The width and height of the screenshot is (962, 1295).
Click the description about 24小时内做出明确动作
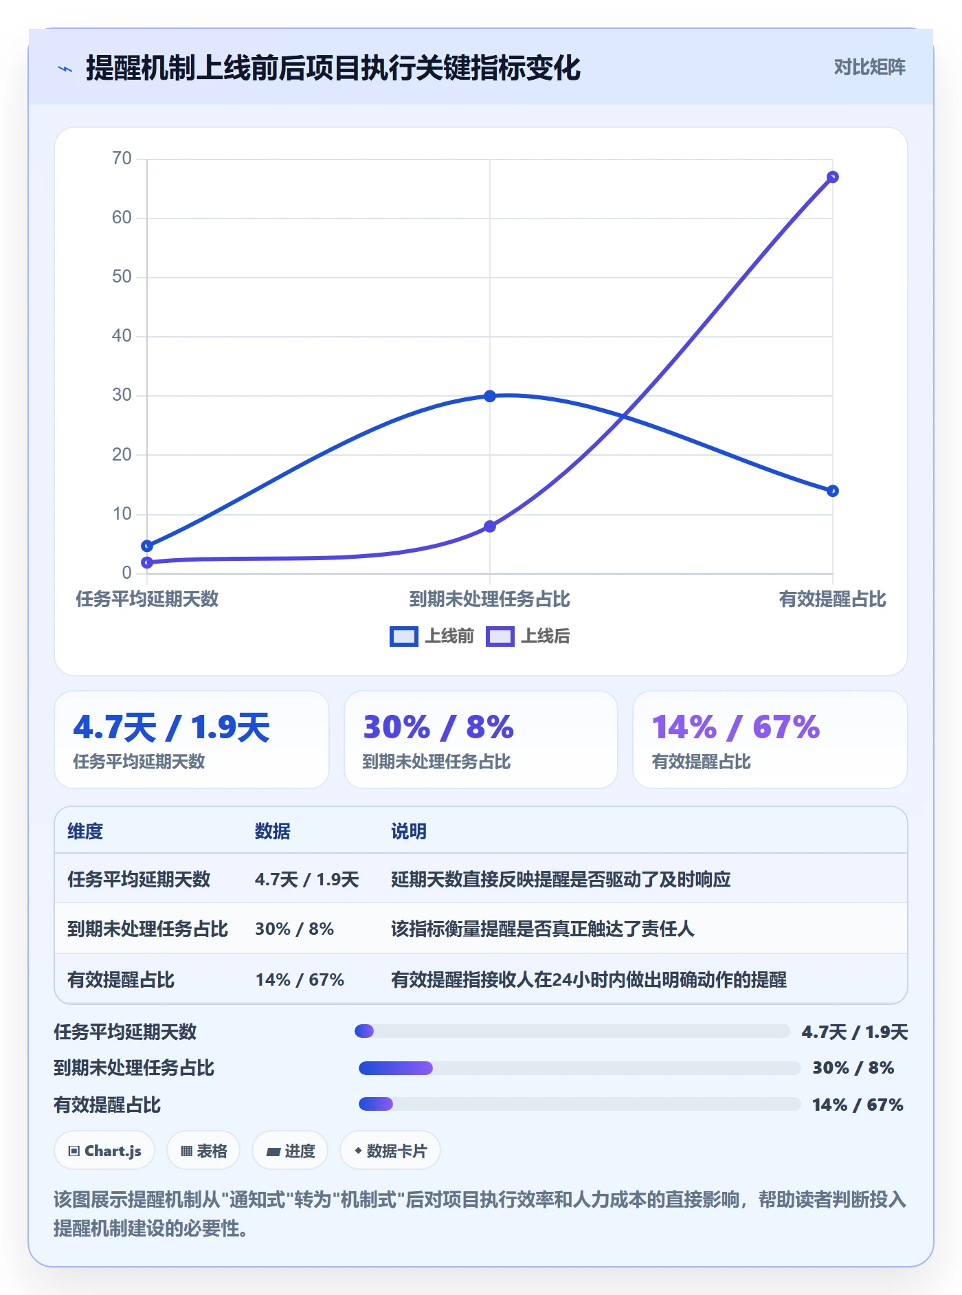(589, 980)
